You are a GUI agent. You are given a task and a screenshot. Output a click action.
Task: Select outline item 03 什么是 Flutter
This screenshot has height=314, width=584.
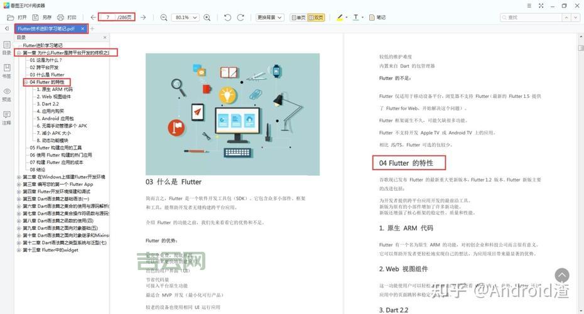click(x=47, y=75)
